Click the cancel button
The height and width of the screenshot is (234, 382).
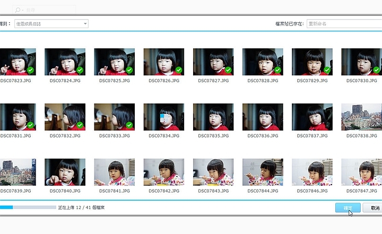[372, 208]
